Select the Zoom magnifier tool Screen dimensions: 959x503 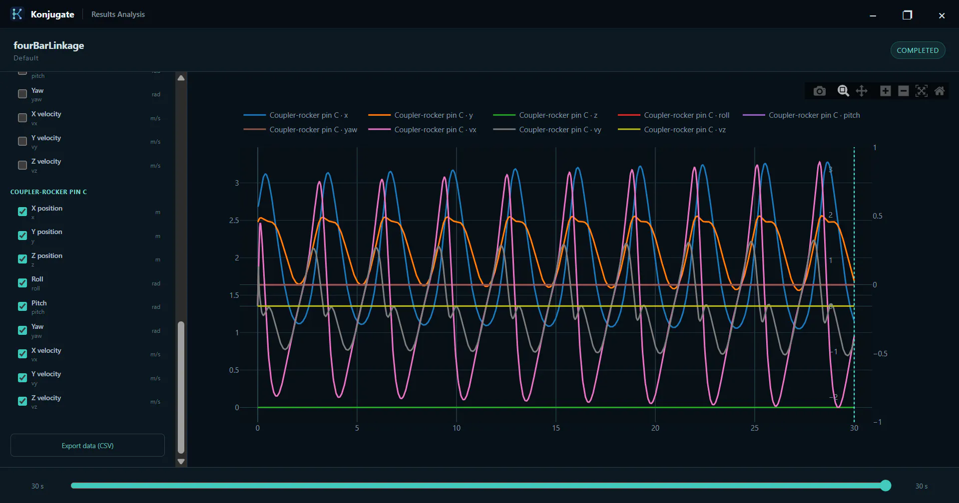pyautogui.click(x=843, y=91)
